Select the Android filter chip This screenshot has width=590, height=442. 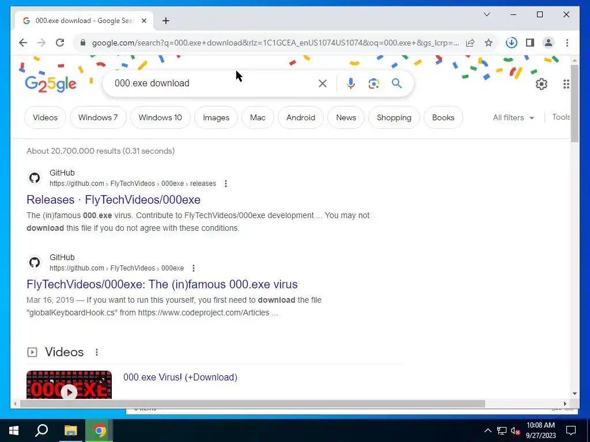301,117
